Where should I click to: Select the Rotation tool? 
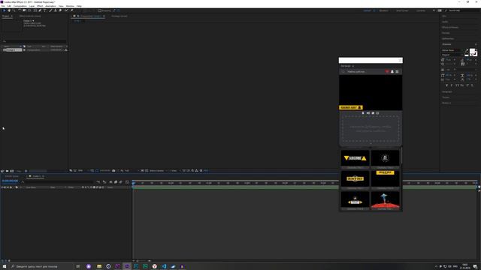tap(20, 10)
